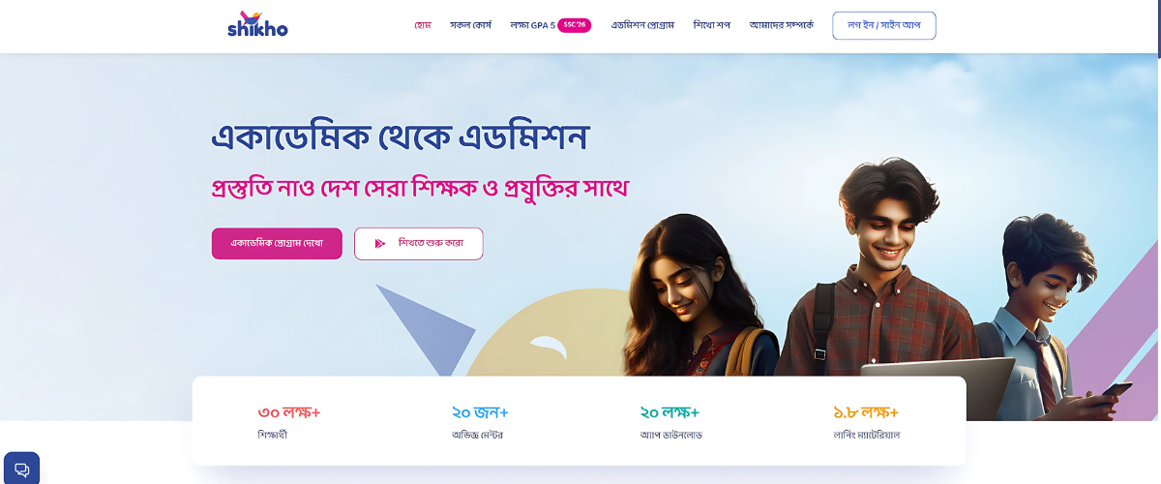Image resolution: width=1161 pixels, height=484 pixels.
Task: Open শিখো শপ link
Action: 711,25
